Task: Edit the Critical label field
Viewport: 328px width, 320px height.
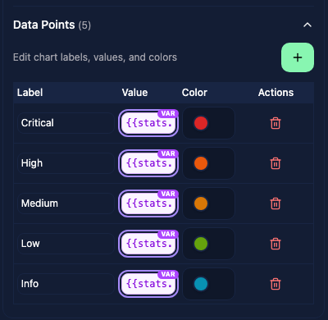Action: 66,123
